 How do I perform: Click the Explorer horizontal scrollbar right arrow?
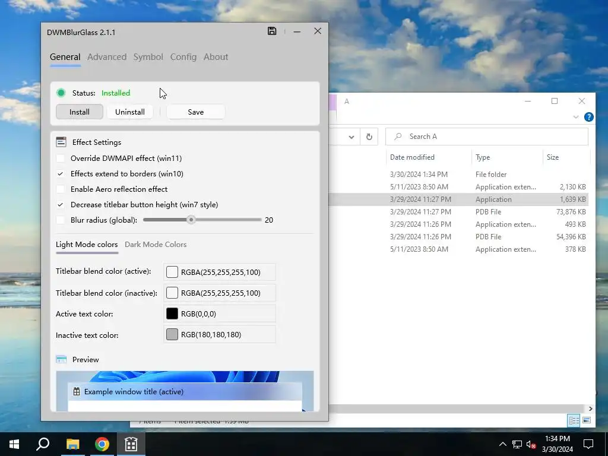click(x=590, y=408)
